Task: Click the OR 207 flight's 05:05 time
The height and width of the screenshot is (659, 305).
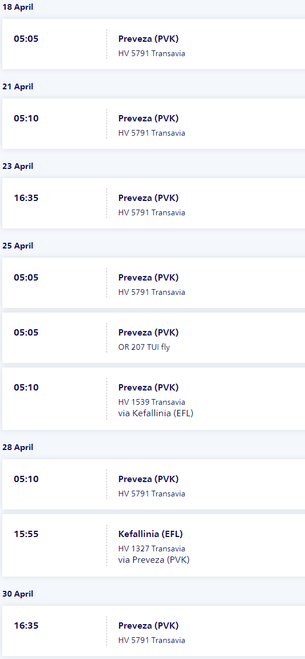Action: (26, 333)
